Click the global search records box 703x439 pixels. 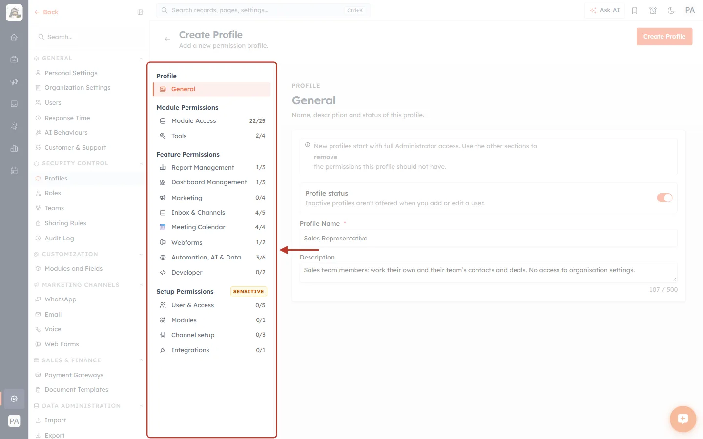pos(264,10)
